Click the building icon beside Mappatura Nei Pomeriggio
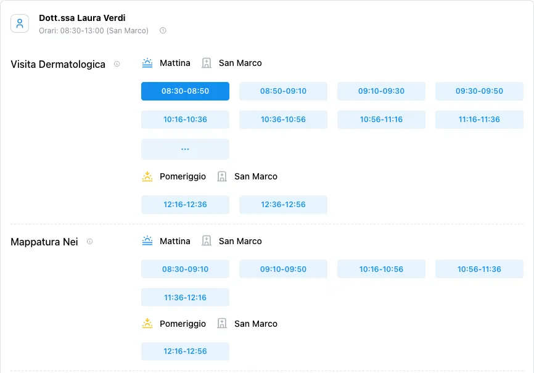534x373 pixels. click(x=222, y=324)
